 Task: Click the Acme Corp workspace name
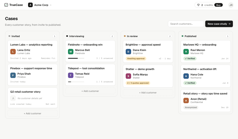tap(41, 5)
